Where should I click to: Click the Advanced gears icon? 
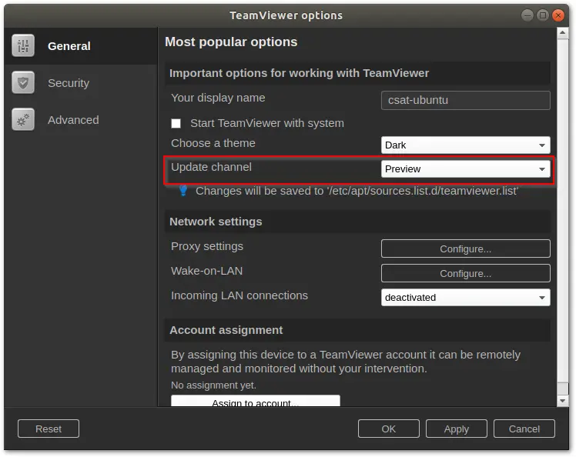(23, 120)
